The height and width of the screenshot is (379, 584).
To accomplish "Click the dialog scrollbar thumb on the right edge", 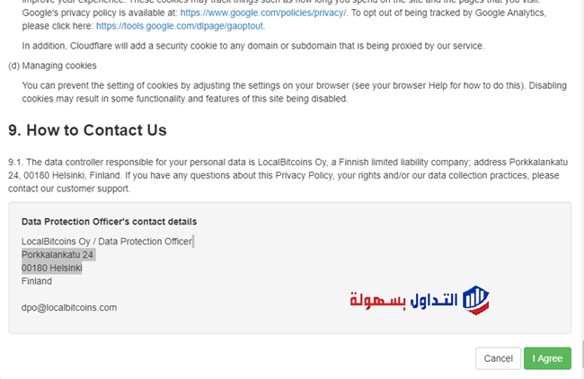I will (x=582, y=355).
